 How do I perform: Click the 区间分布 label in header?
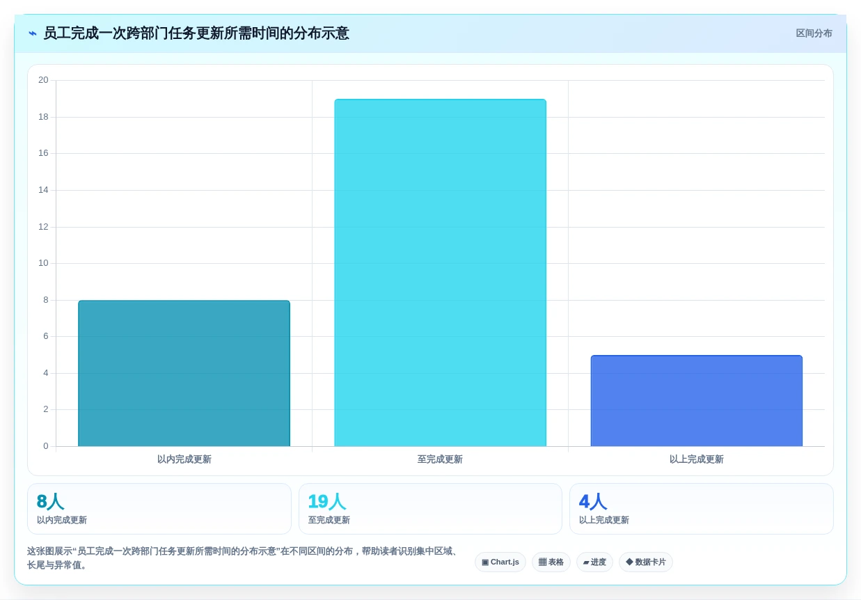pos(814,33)
